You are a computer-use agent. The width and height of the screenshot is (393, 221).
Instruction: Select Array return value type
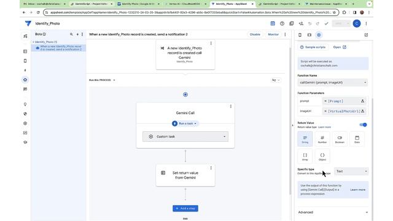tap(305, 157)
